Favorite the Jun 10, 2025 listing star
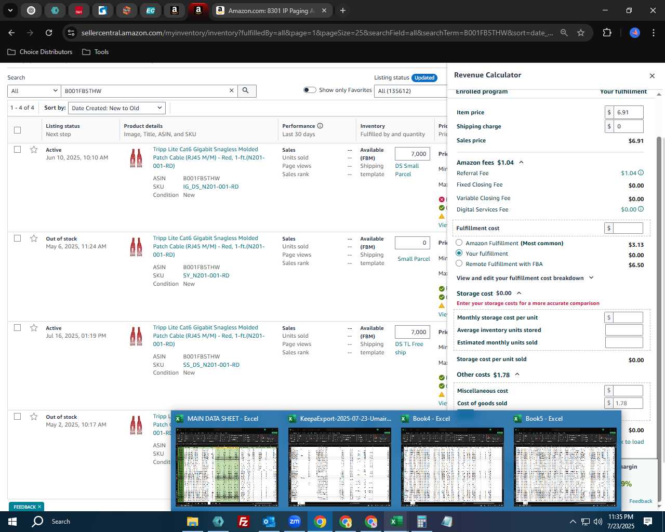 click(34, 150)
